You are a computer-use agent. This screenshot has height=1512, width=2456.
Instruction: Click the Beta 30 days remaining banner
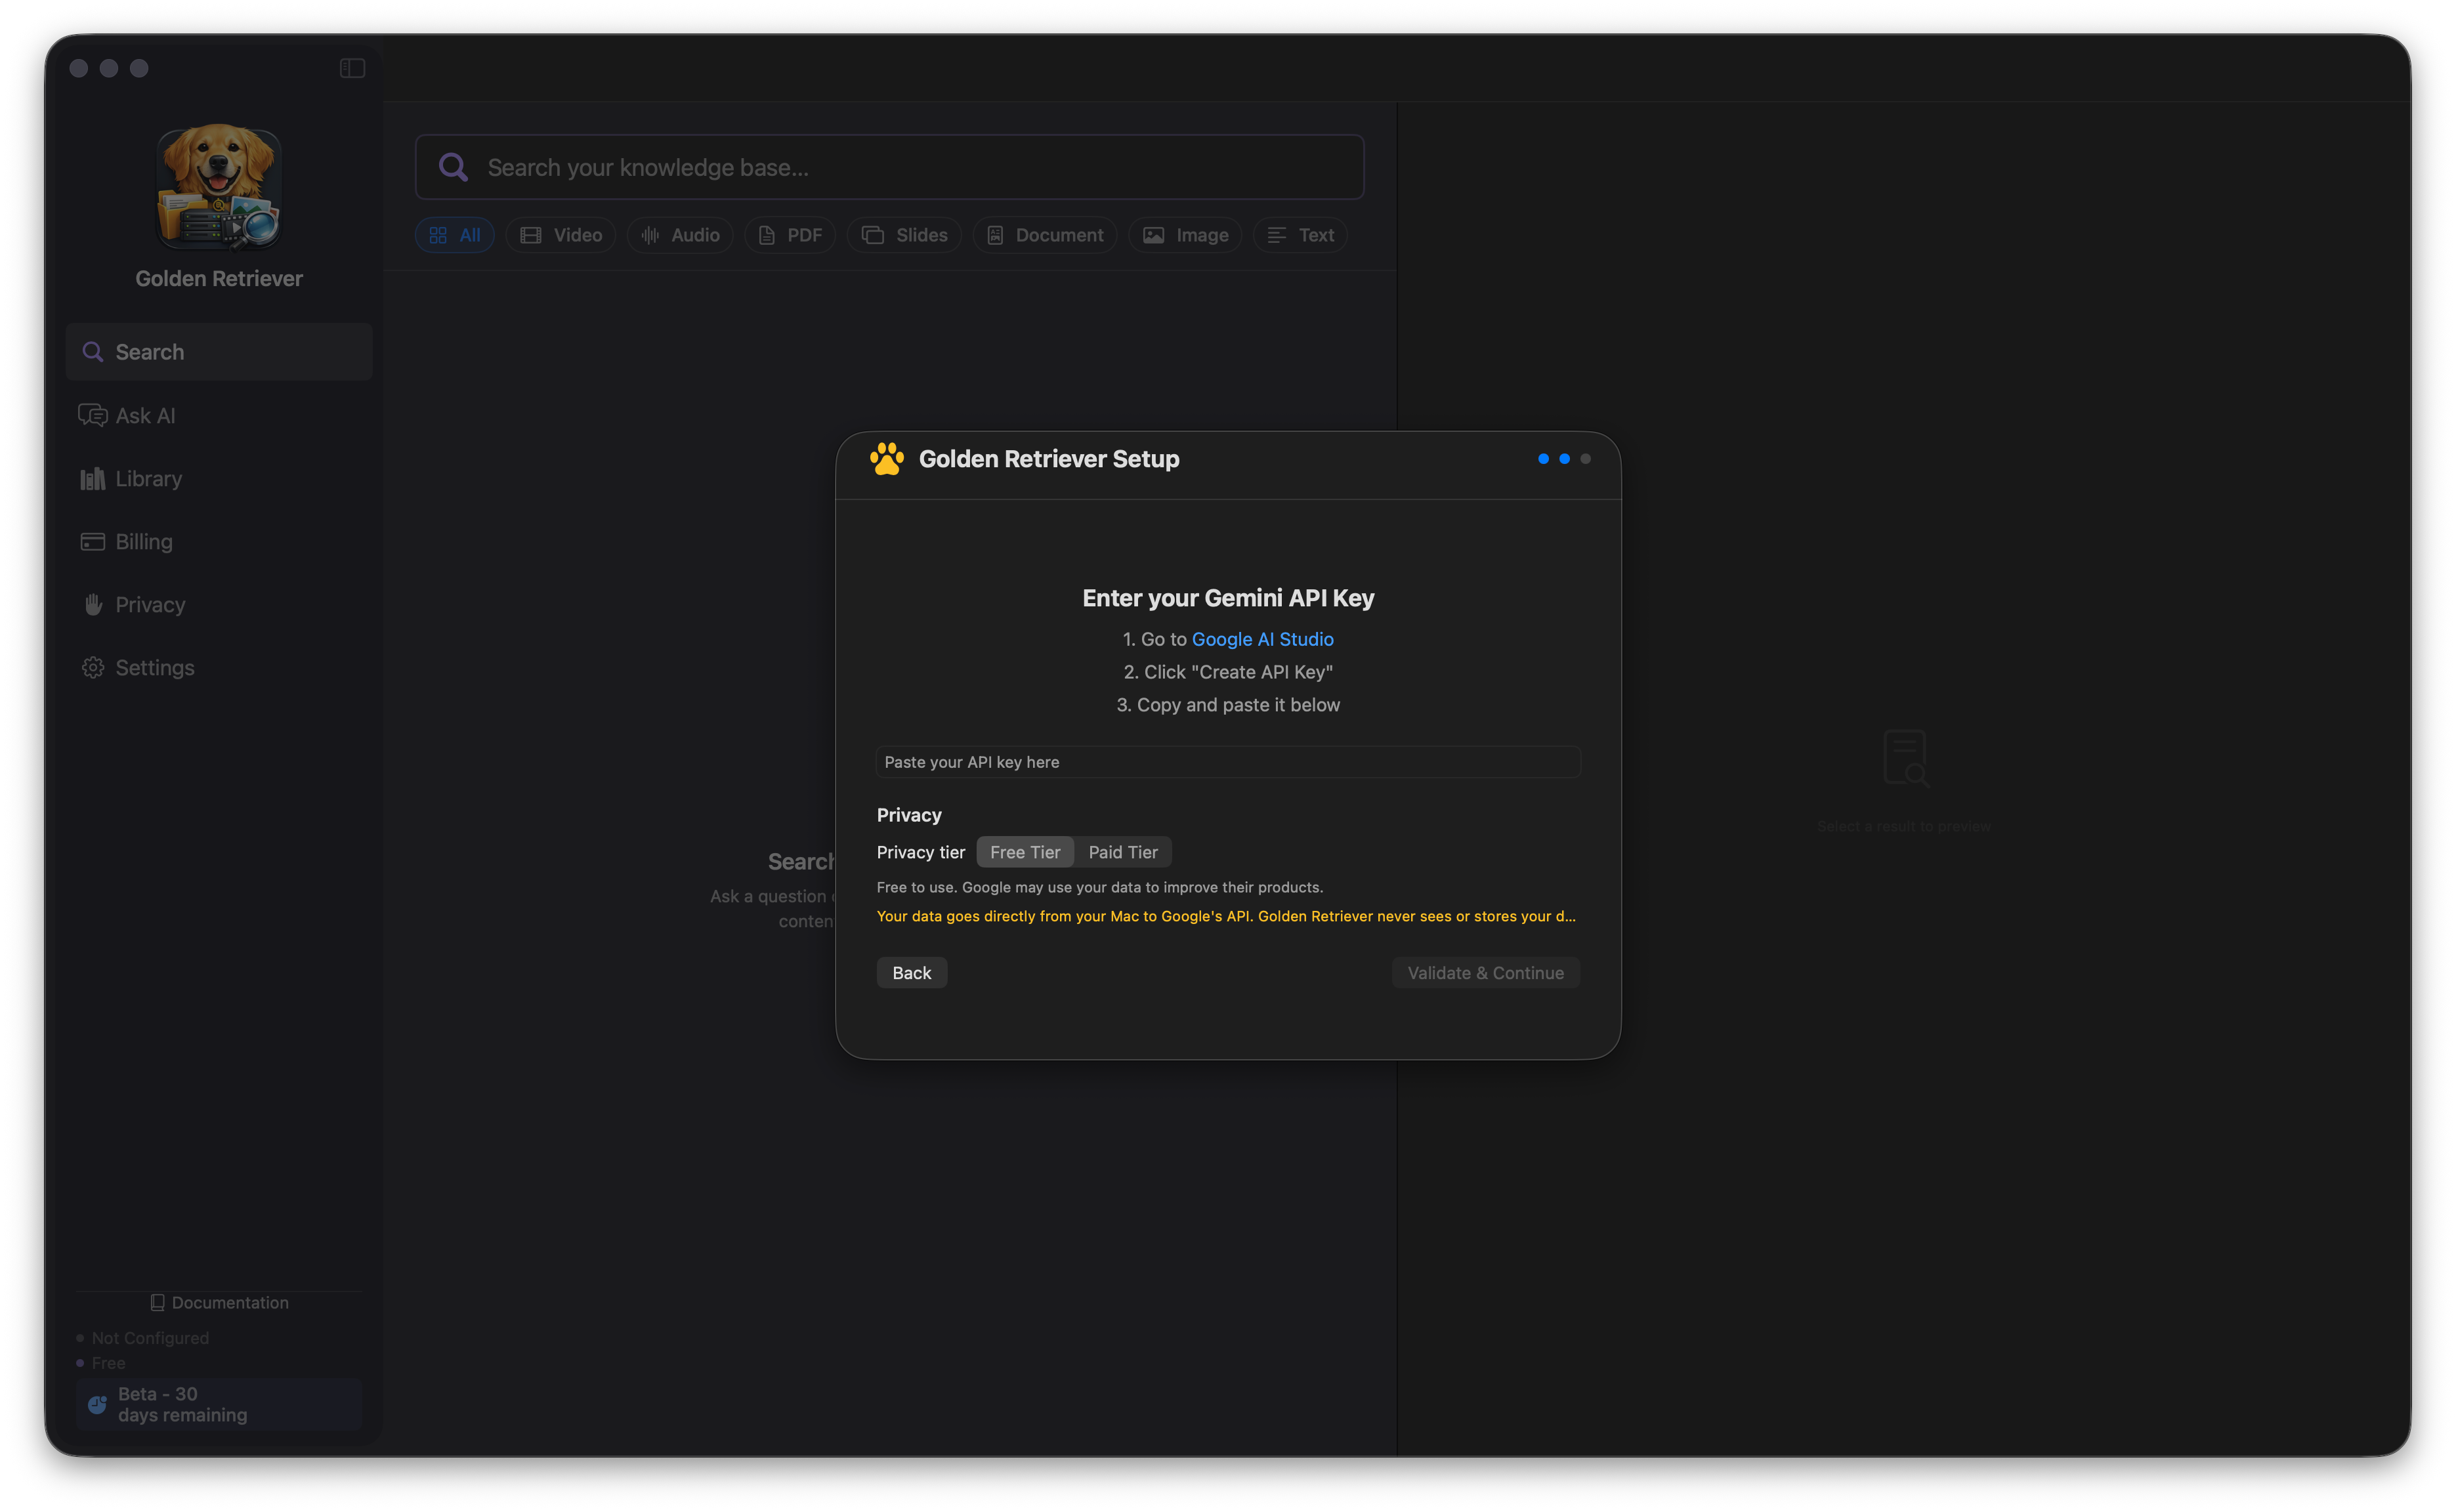[219, 1404]
